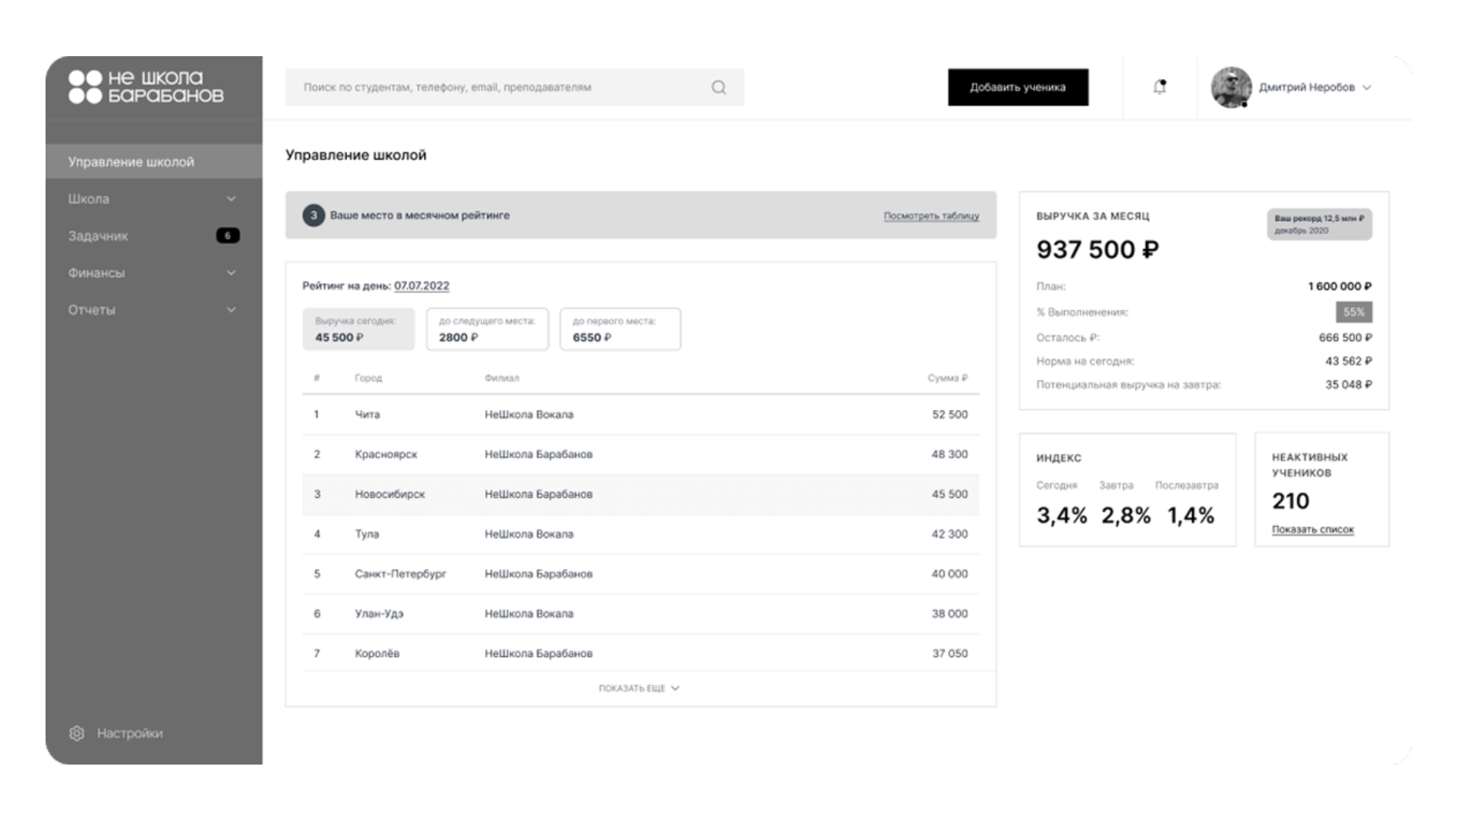Expand the Финансы sidebar section

(231, 273)
